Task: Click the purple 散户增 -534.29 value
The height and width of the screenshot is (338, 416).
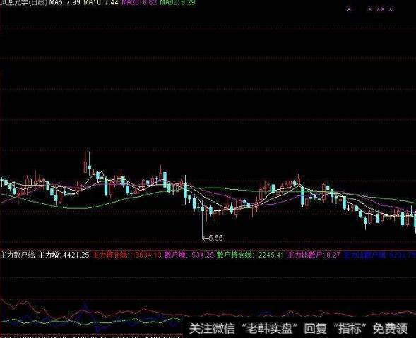Action: [x=189, y=255]
